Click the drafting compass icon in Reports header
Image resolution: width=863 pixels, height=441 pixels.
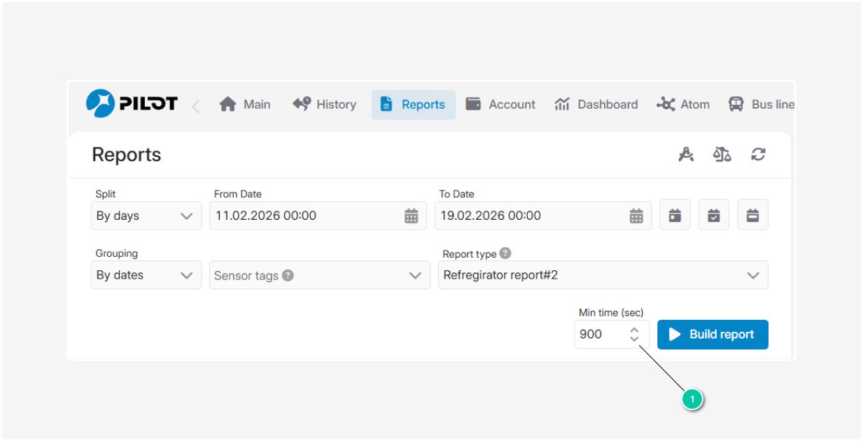[x=686, y=155]
